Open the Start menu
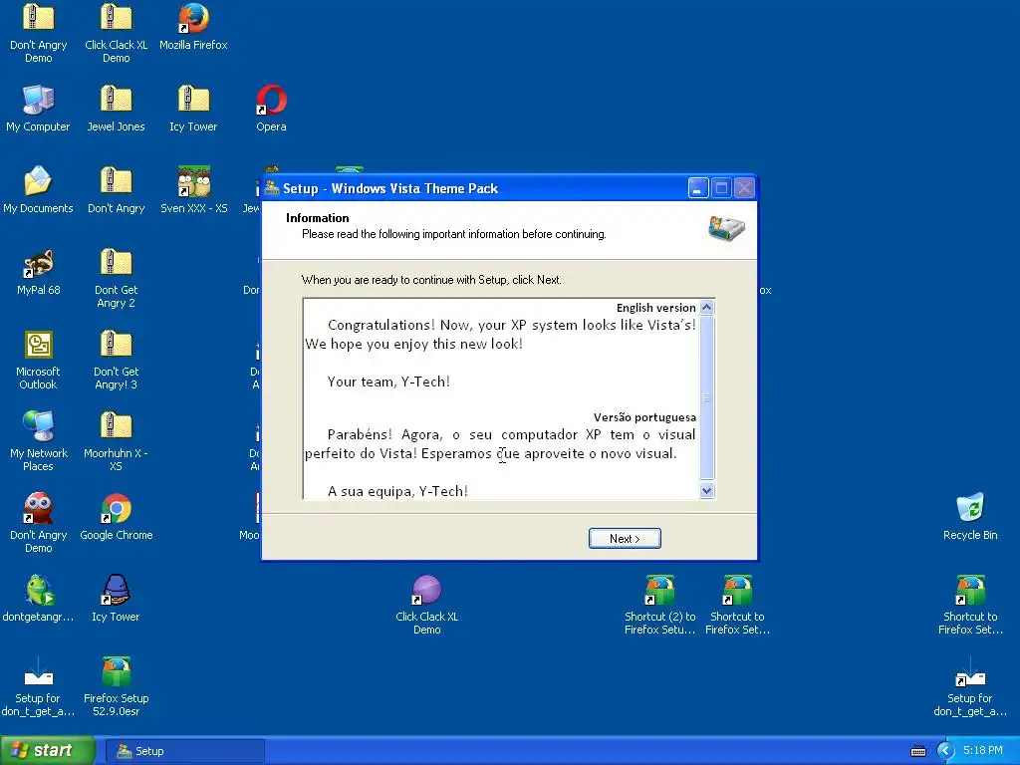Image resolution: width=1020 pixels, height=765 pixels. 46,750
